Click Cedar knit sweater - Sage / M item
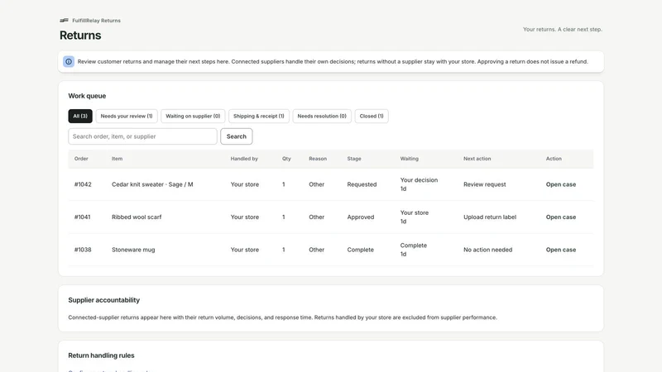This screenshot has width=662, height=372. (x=152, y=184)
